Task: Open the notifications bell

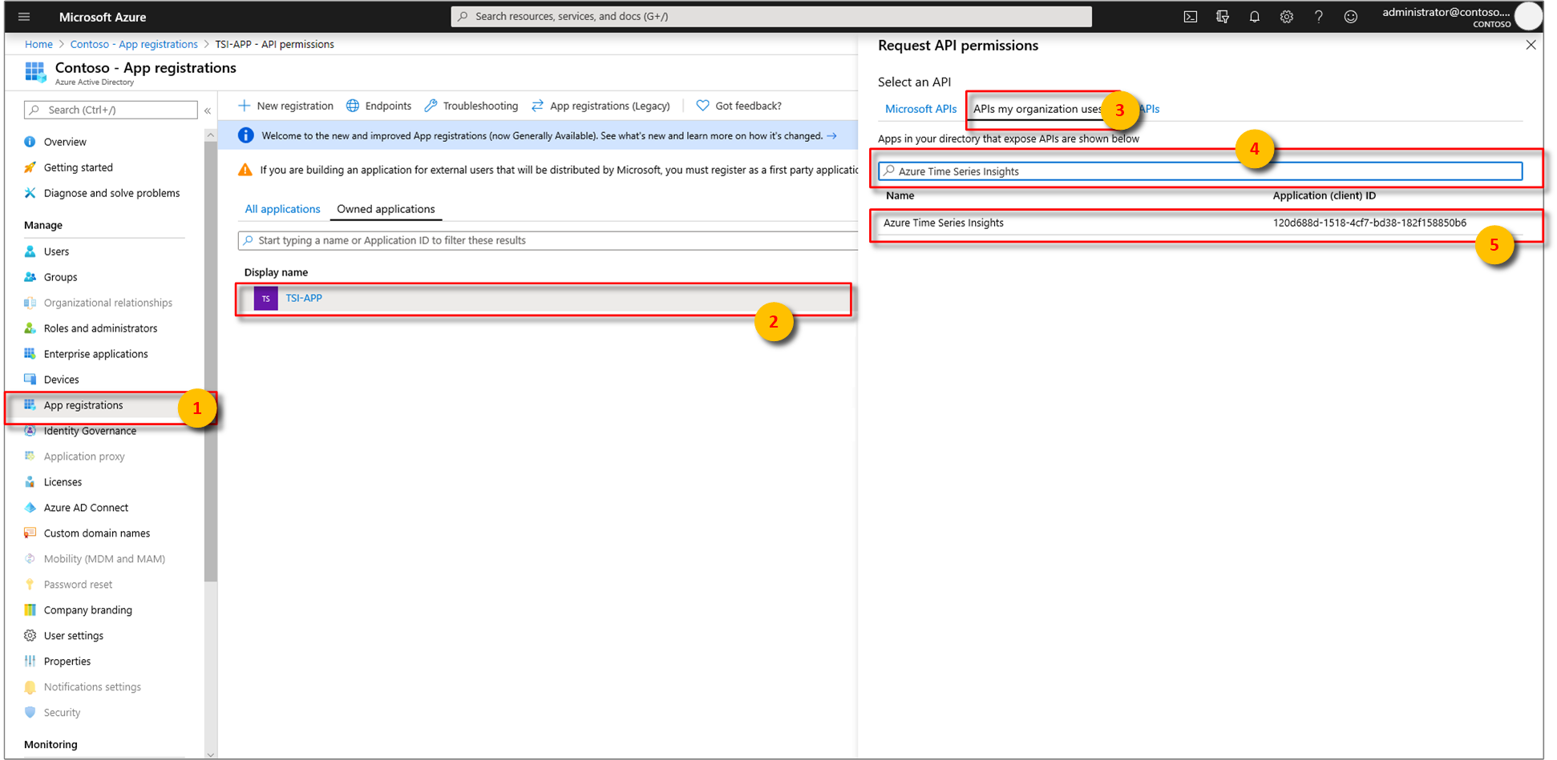Action: coord(1255,16)
